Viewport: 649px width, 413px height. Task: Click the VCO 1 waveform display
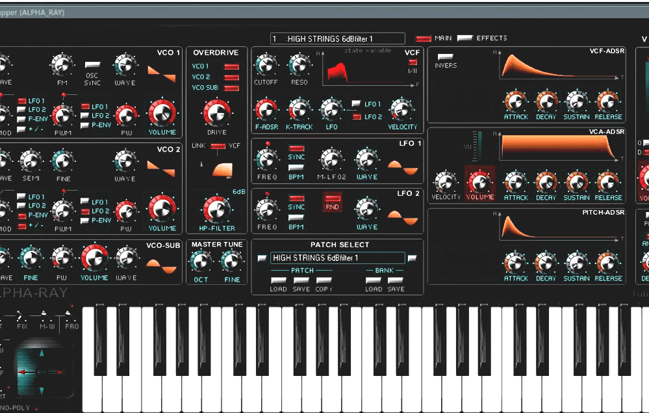(162, 74)
